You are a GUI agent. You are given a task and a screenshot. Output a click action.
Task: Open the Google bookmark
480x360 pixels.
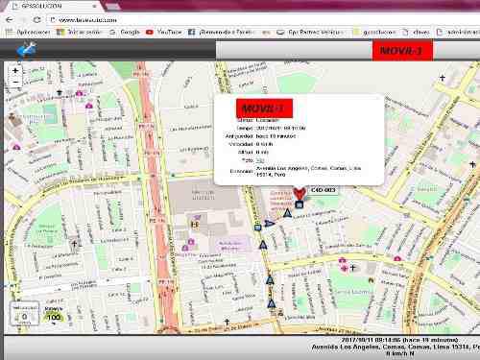point(125,32)
